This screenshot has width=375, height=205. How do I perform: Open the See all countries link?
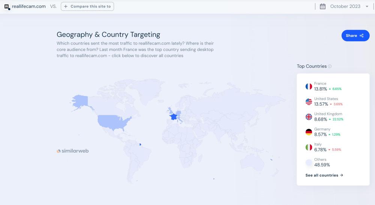324,175
